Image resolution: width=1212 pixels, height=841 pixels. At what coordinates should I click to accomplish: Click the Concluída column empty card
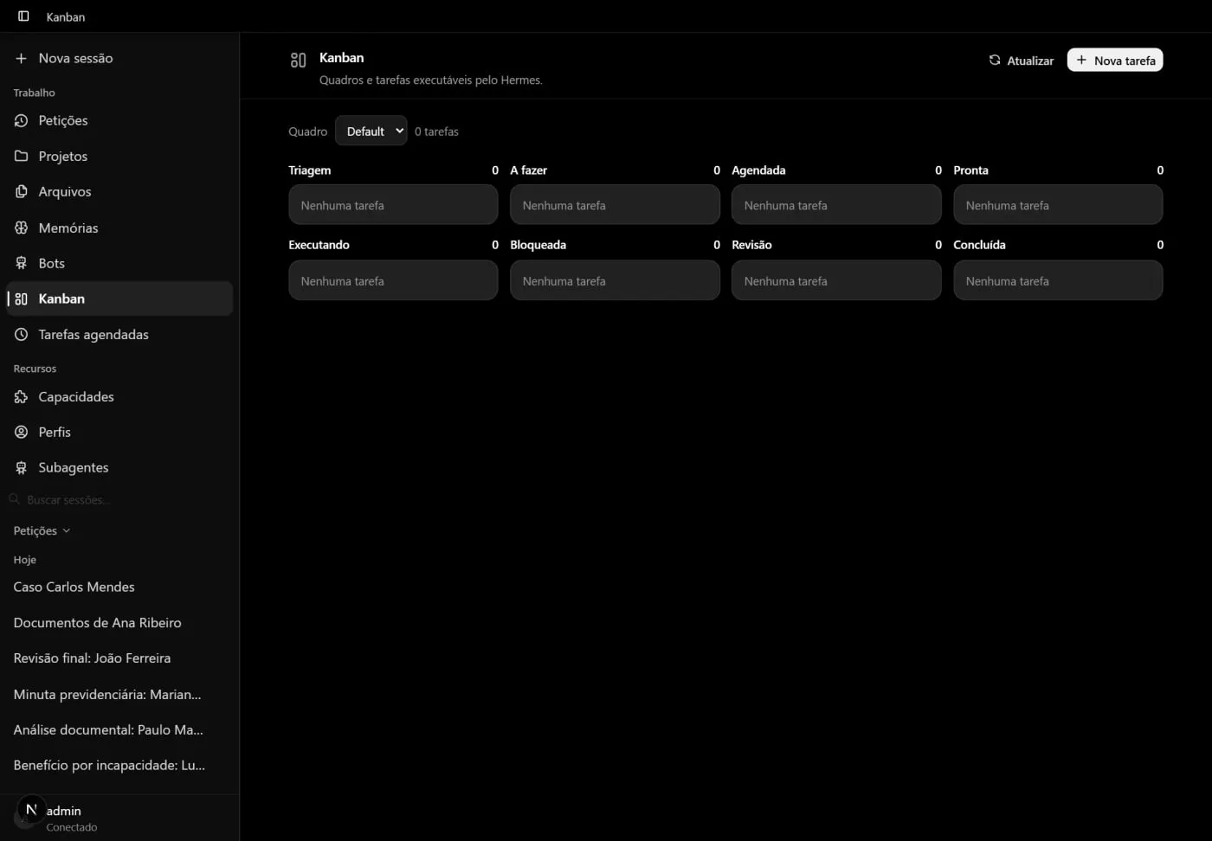pyautogui.click(x=1058, y=280)
